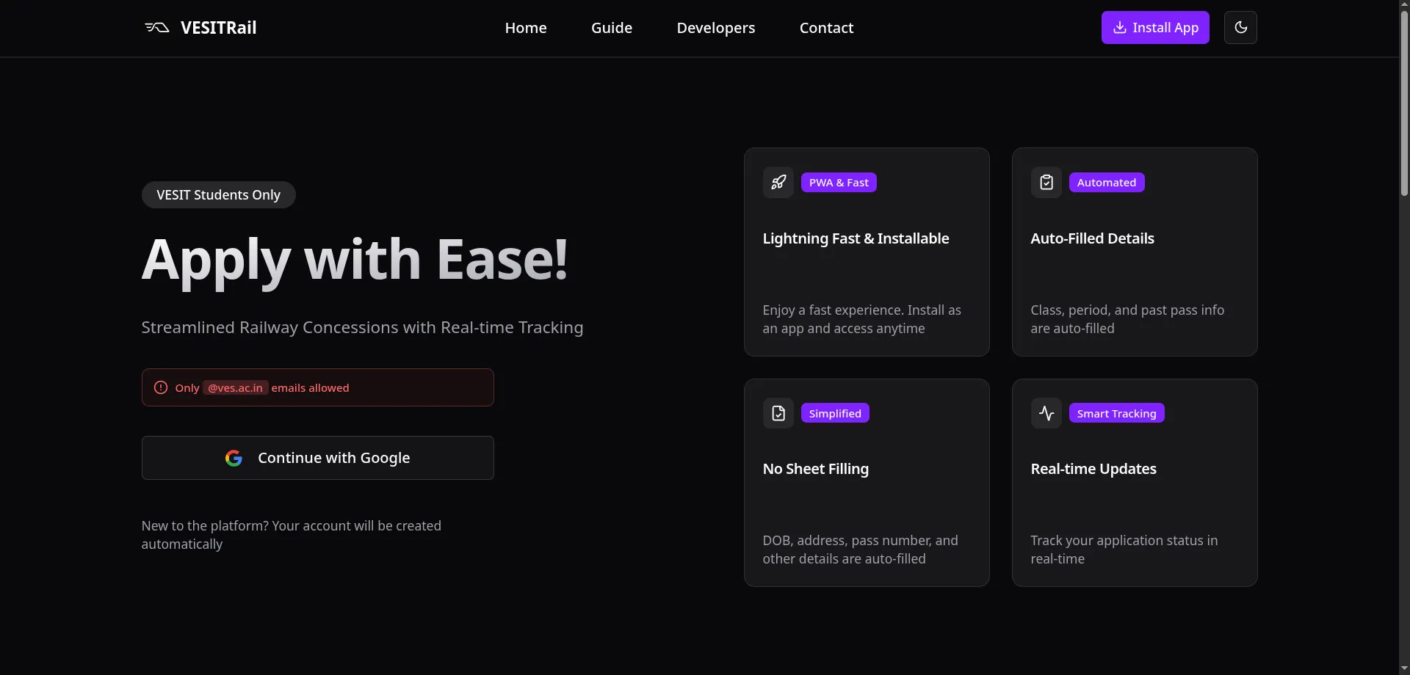
Task: Click the Contact link in the navigation
Action: 826,27
